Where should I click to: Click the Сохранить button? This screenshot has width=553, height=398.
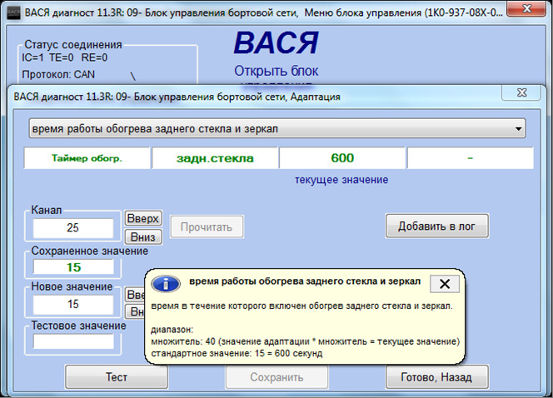(x=276, y=377)
